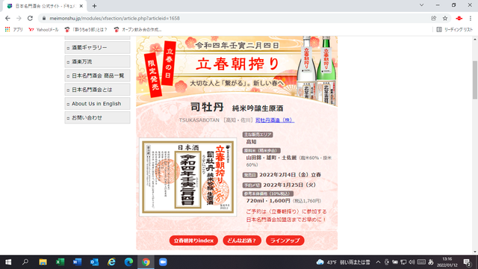Open Outlook from the taskbar
The image size is (478, 269).
pyautogui.click(x=94, y=262)
